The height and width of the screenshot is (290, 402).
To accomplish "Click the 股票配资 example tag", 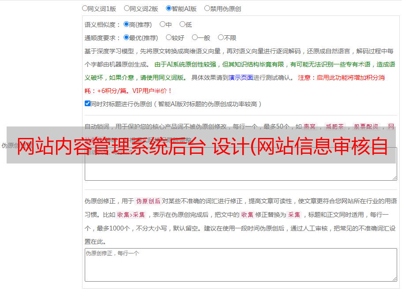I will [366, 126].
